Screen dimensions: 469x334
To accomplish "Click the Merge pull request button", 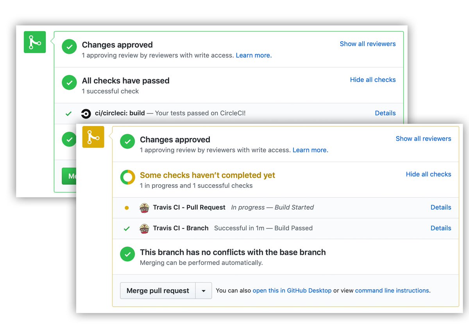I will (x=158, y=291).
